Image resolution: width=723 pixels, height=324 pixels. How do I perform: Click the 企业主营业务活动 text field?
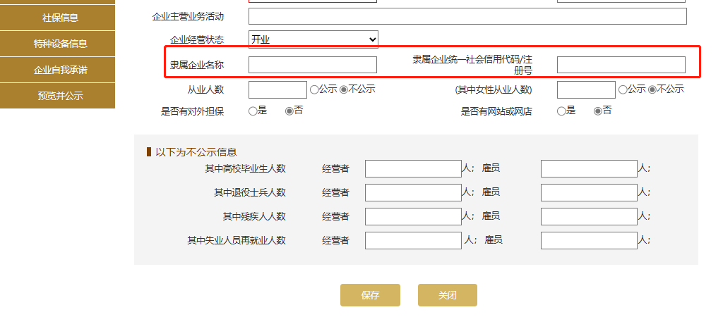[467, 16]
